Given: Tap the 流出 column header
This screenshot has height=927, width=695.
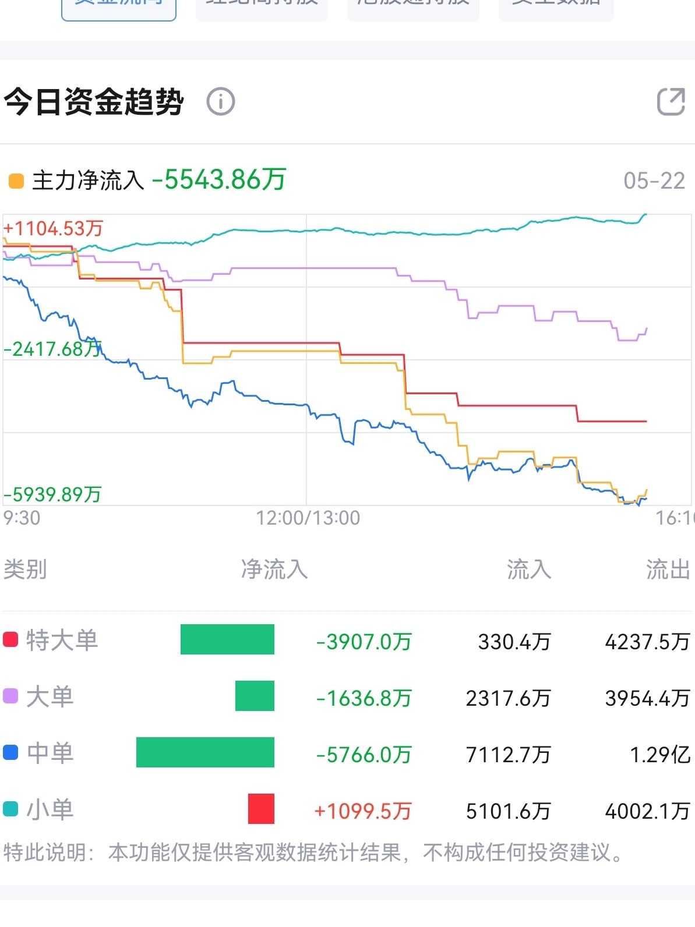Looking at the screenshot, I should pos(668,569).
